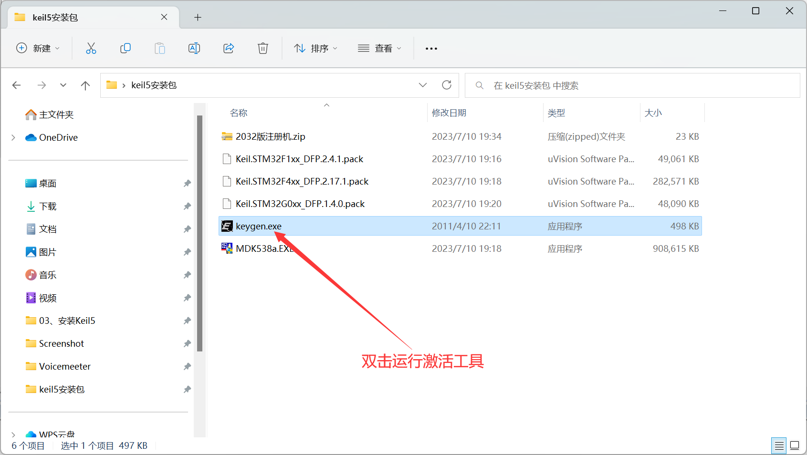Click the breadcrumb chevron before keil5安装包

click(124, 85)
